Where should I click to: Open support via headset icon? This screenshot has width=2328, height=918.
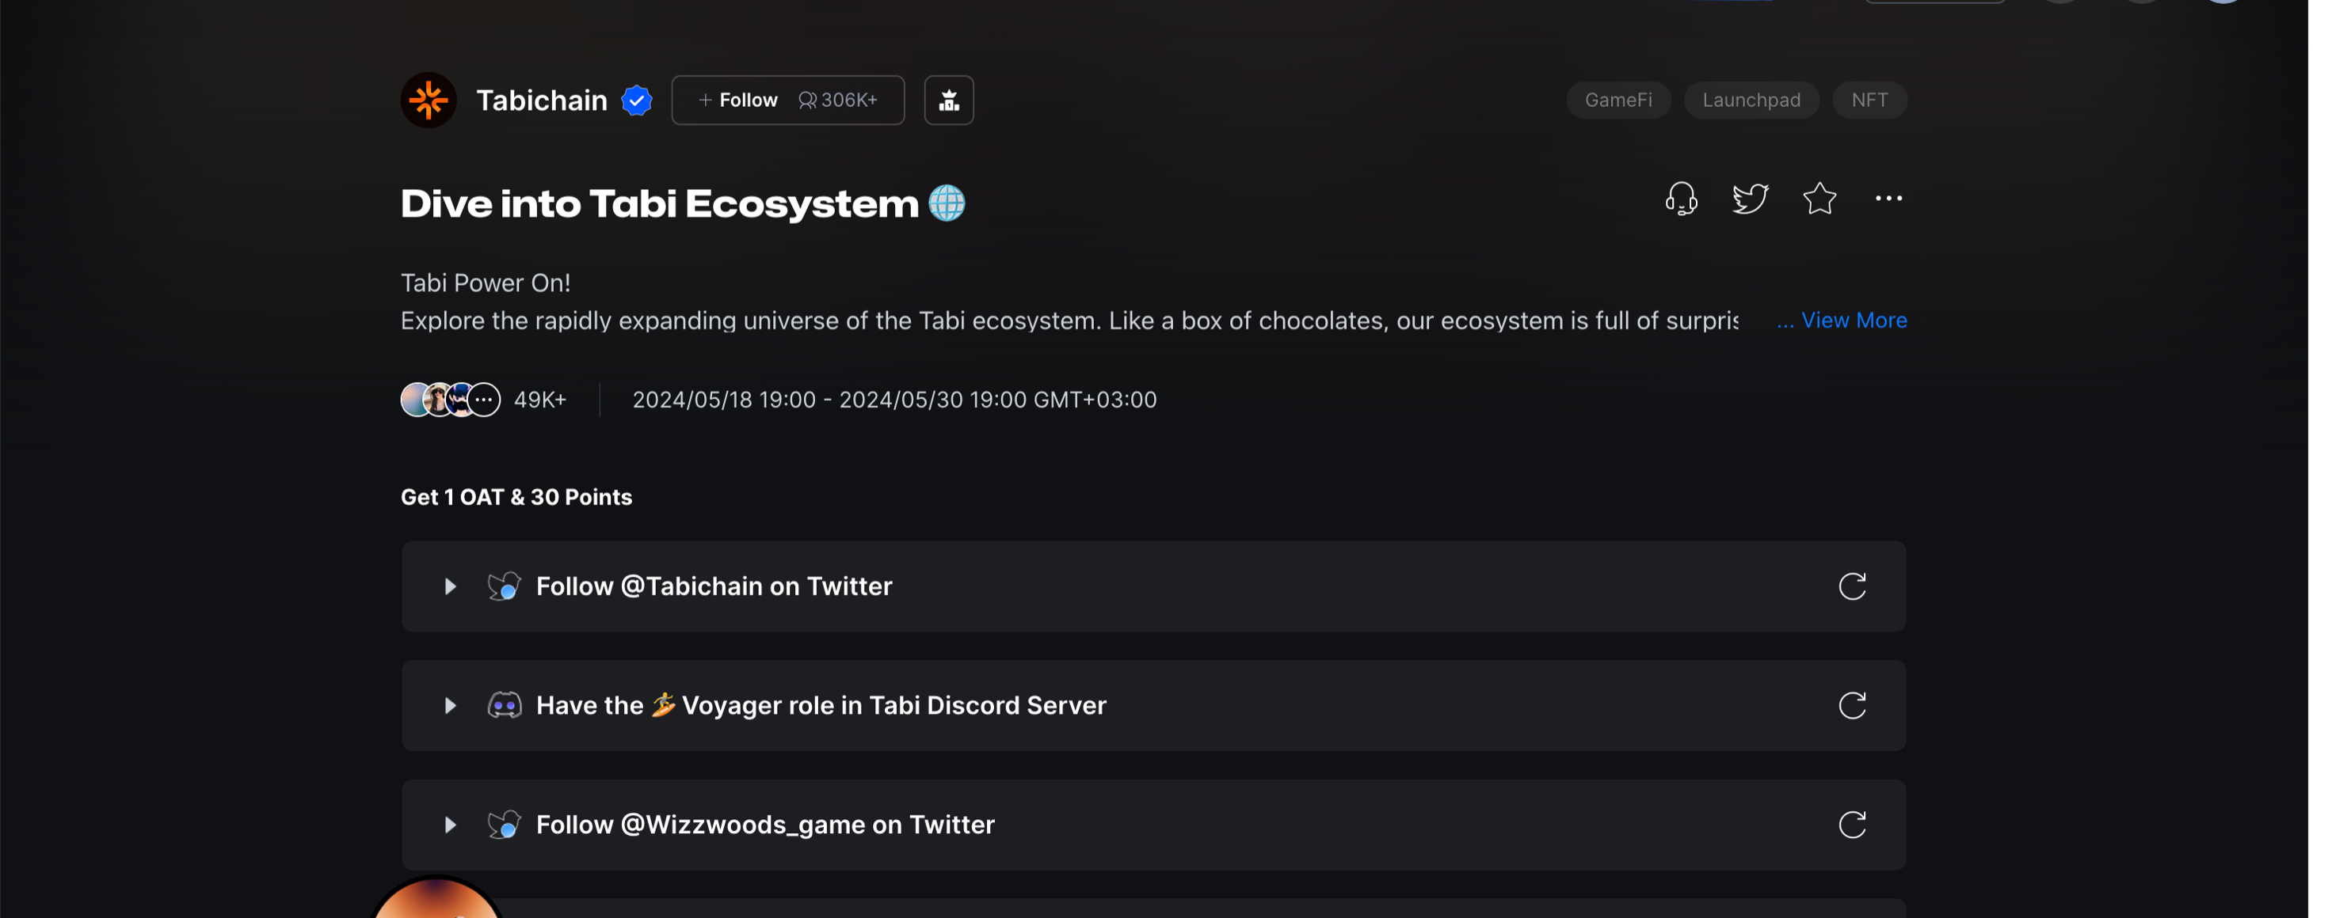[1681, 199]
